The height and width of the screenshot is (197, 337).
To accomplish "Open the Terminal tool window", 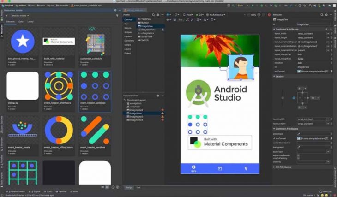I will pos(61,191).
